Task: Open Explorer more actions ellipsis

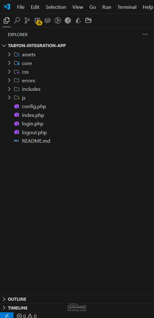Action: tap(145, 35)
